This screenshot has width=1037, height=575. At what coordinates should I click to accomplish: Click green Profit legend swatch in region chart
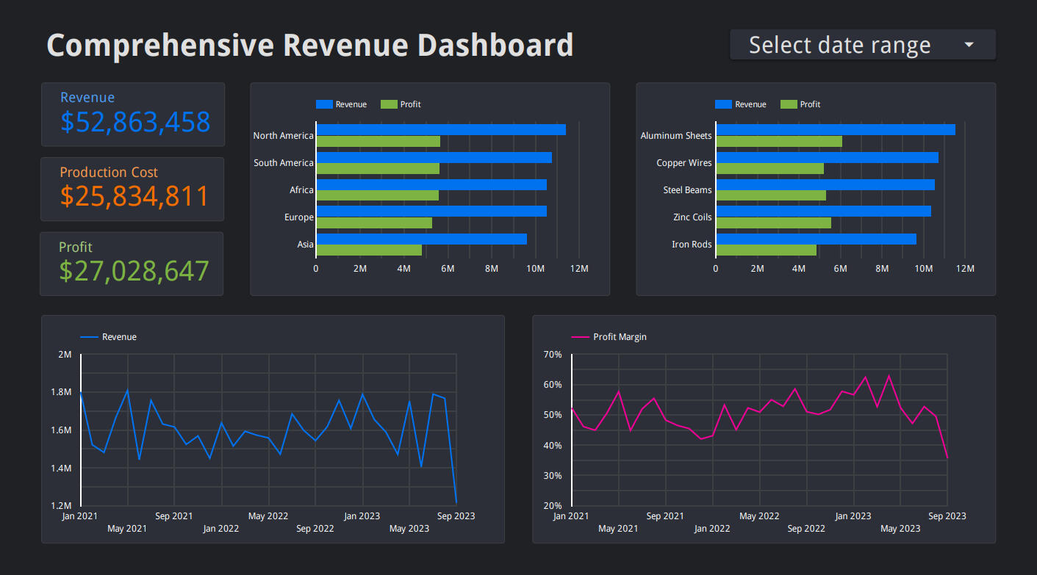tap(389, 104)
